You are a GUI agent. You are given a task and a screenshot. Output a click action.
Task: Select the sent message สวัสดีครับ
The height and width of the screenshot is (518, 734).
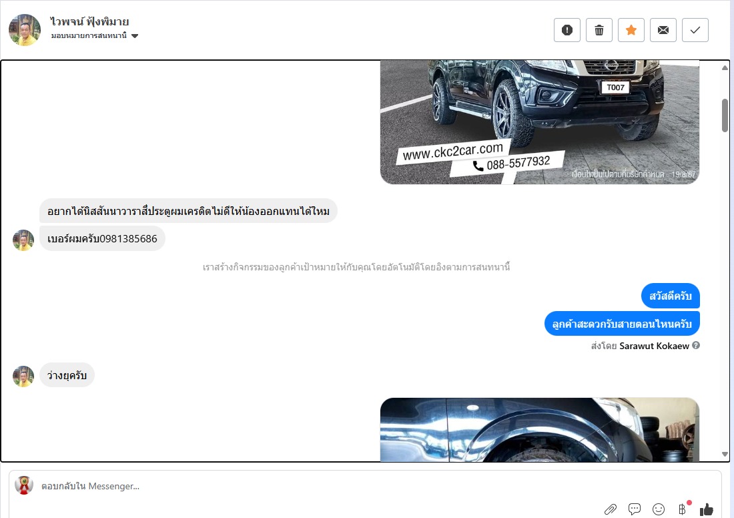[671, 296]
